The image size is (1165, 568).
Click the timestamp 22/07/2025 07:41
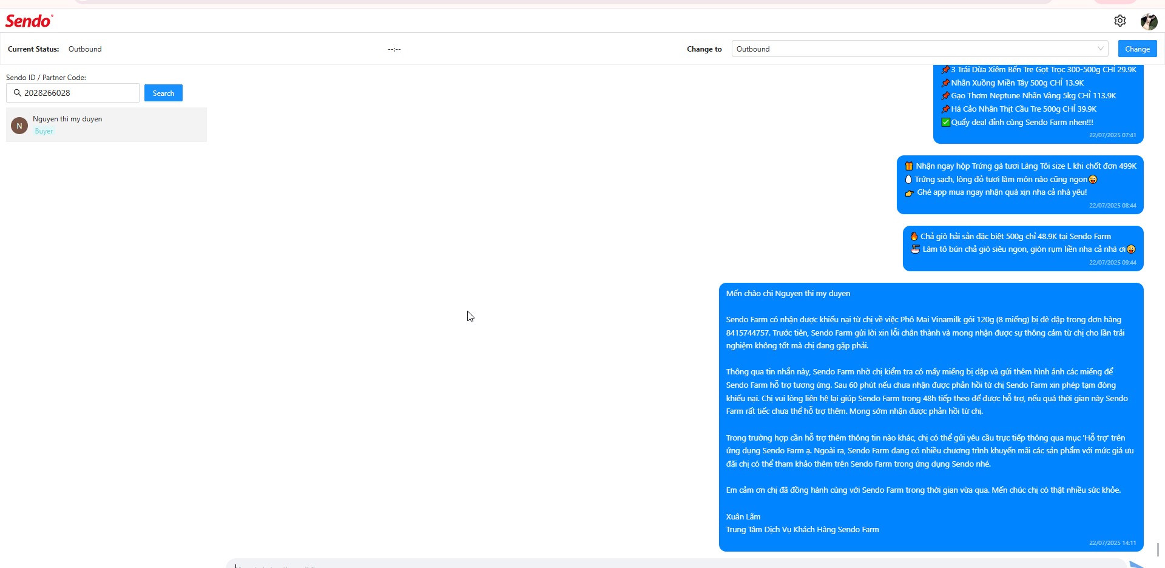point(1112,135)
